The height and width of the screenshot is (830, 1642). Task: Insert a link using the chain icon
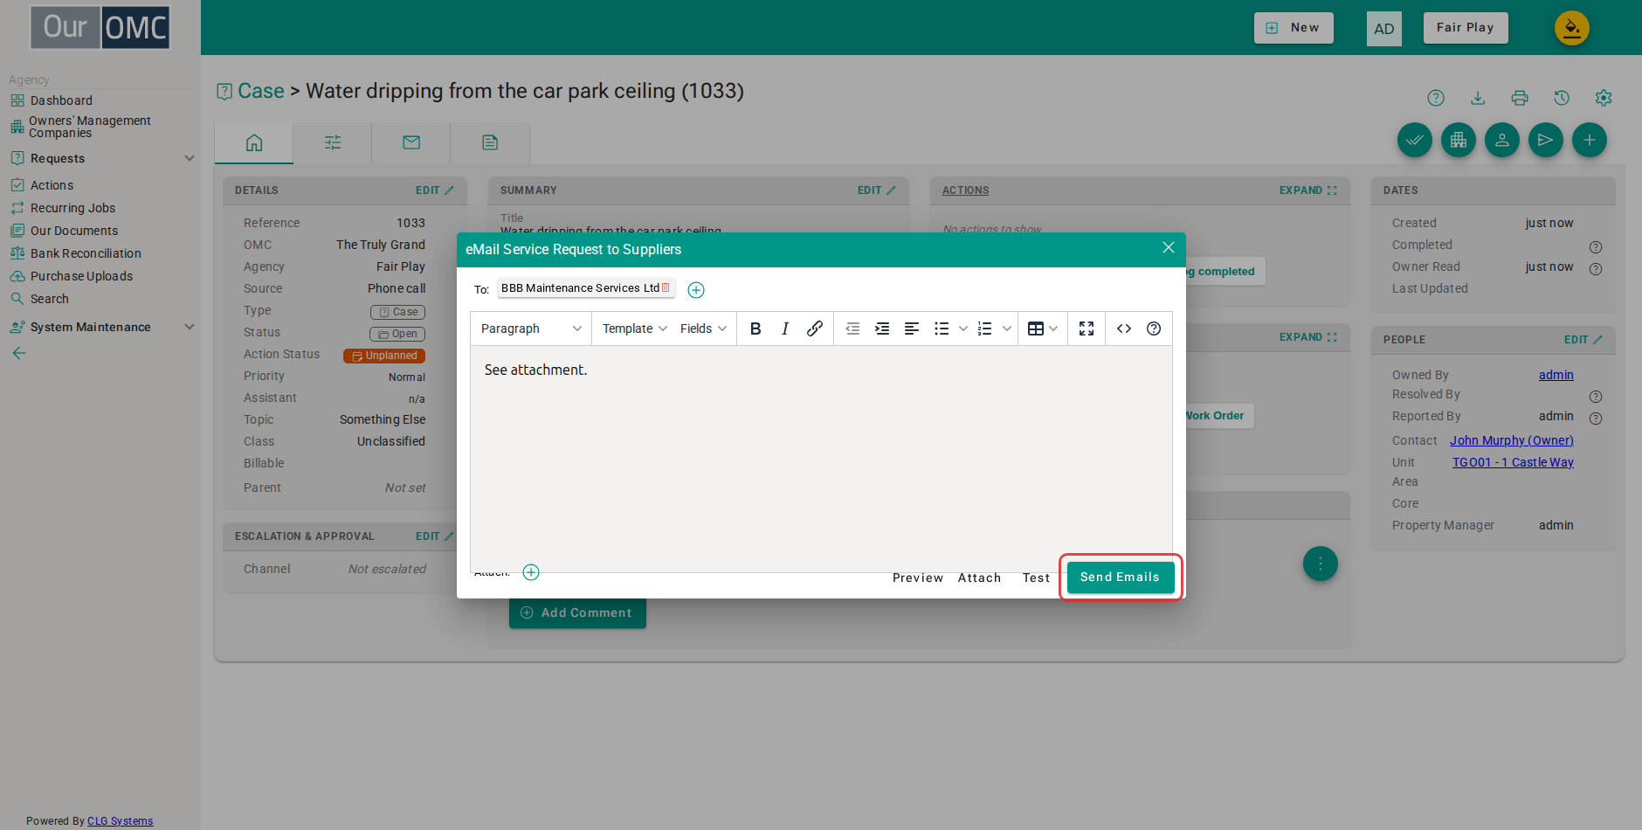click(x=815, y=329)
